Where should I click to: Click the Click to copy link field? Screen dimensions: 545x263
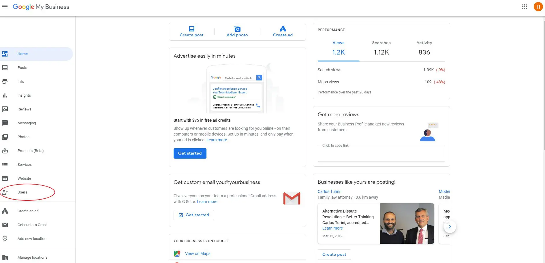381,153
